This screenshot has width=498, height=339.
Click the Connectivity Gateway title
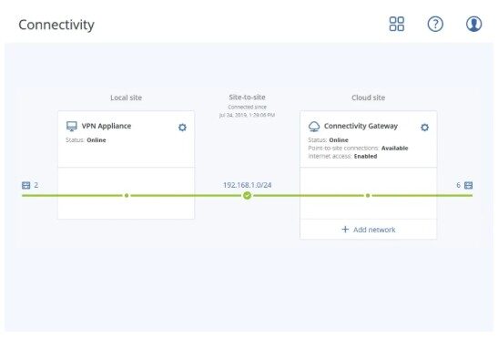pos(361,126)
